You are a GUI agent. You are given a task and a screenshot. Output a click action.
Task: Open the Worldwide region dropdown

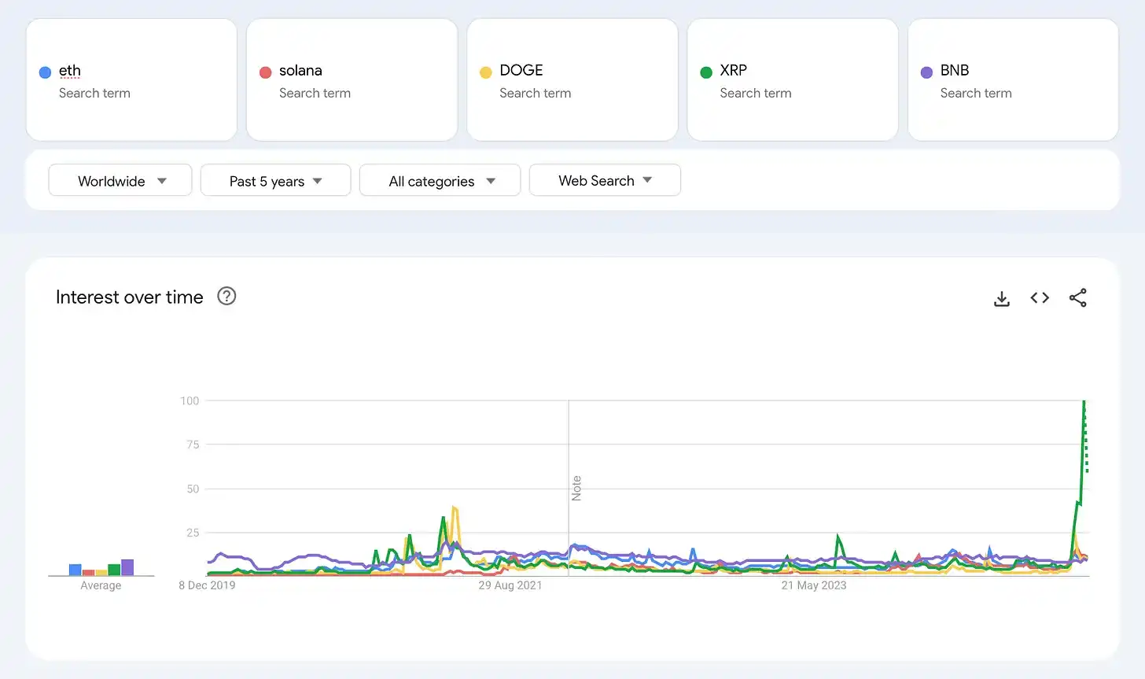click(x=120, y=181)
